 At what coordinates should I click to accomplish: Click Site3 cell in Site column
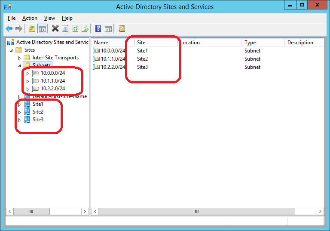[142, 67]
